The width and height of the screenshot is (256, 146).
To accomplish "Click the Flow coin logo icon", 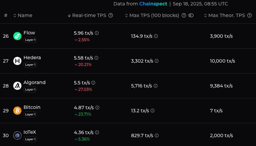I will [x=17, y=36].
